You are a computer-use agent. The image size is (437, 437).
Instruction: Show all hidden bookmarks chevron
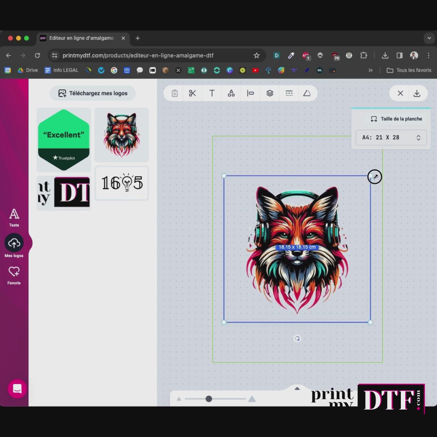[370, 70]
